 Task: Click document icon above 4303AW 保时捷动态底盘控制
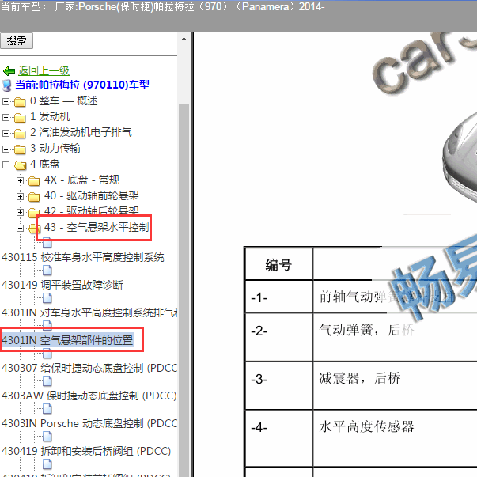[47, 381]
